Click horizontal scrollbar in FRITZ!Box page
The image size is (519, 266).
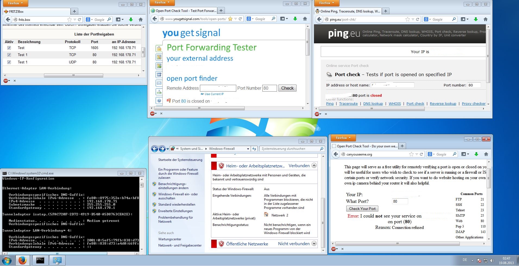73,76
